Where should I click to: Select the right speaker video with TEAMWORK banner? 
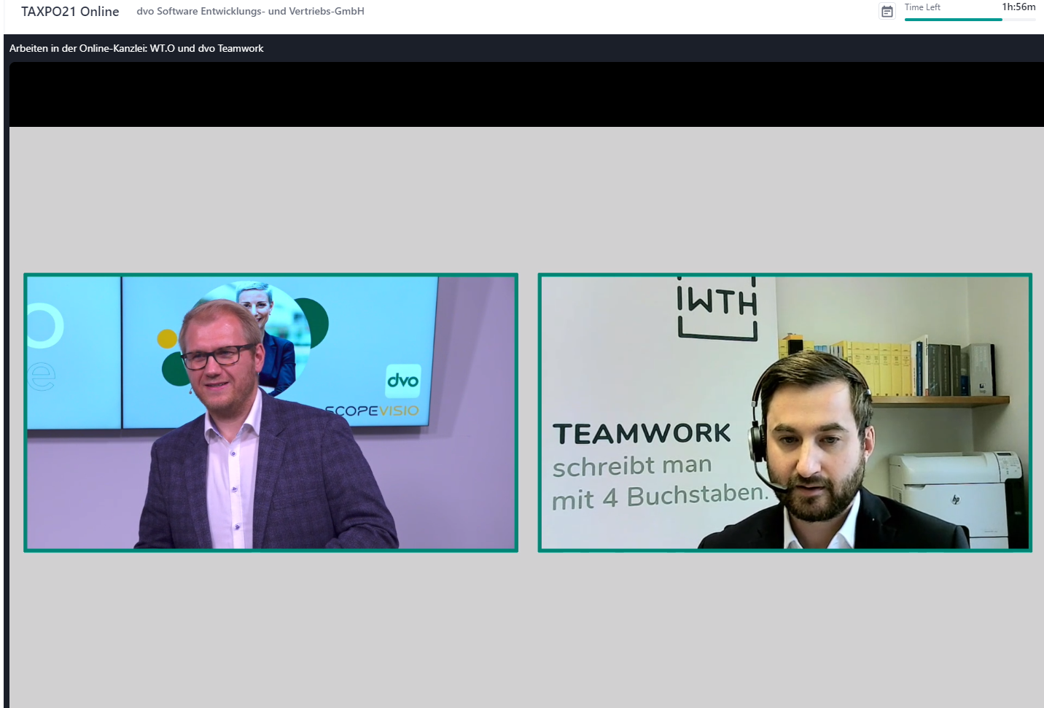tap(784, 413)
